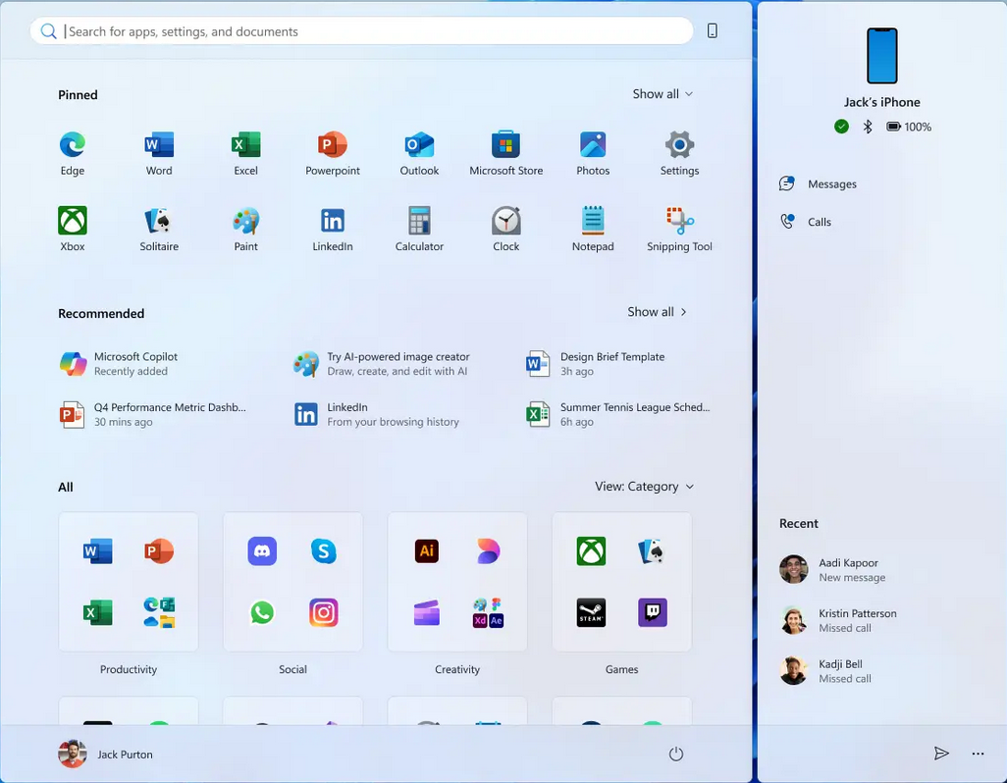Open Outlook pinned app
1007x783 pixels.
tap(419, 153)
